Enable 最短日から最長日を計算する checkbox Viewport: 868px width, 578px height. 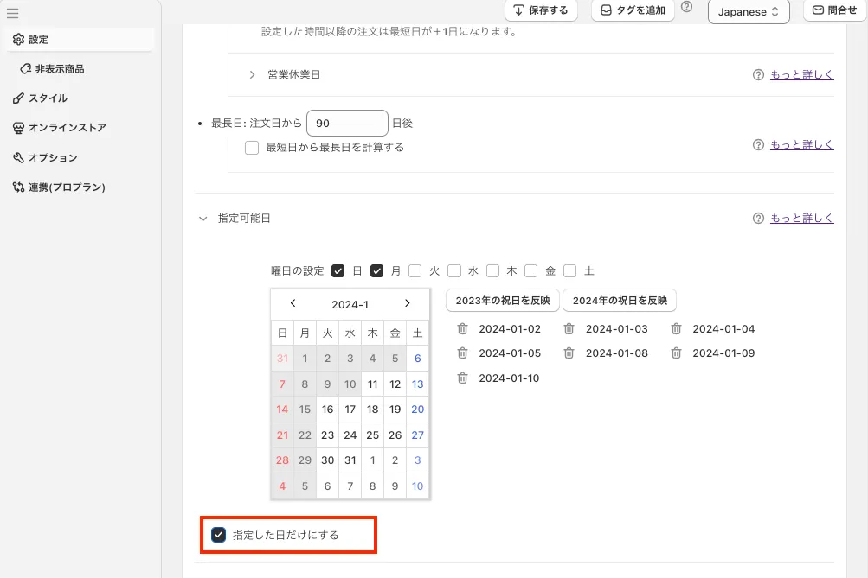252,148
